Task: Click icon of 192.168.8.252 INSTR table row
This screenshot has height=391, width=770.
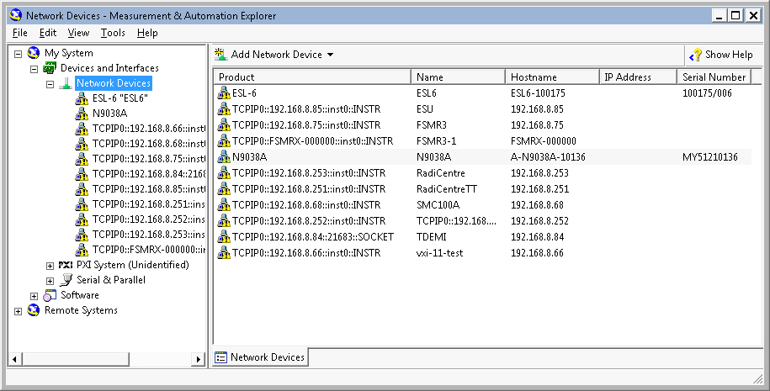Action: pyautogui.click(x=224, y=221)
